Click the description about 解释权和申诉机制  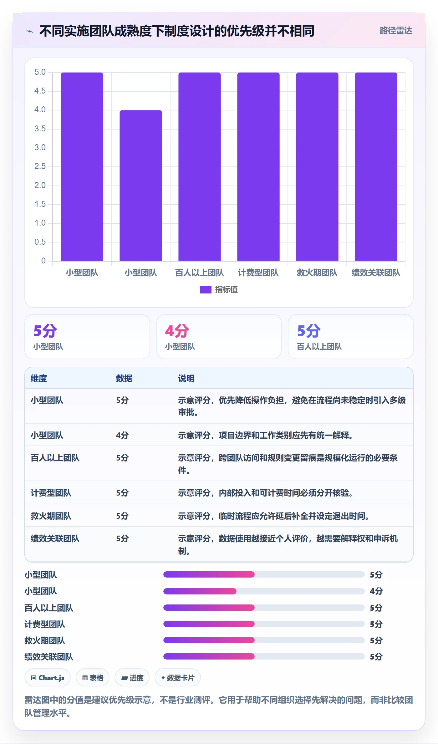pyautogui.click(x=288, y=545)
